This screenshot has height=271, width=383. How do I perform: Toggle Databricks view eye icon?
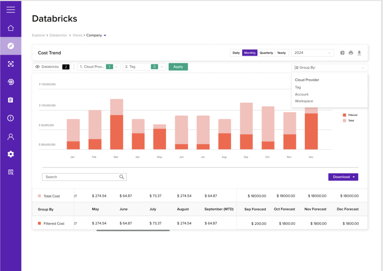click(x=37, y=67)
